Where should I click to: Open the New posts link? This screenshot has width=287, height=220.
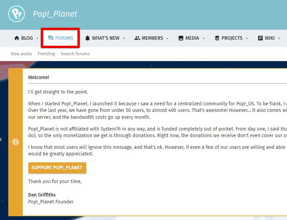click(21, 54)
